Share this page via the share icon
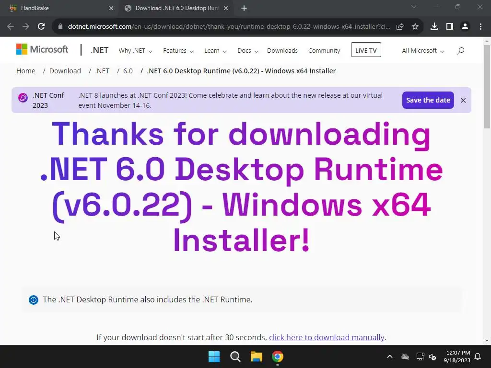Image resolution: width=491 pixels, height=368 pixels. (x=400, y=27)
